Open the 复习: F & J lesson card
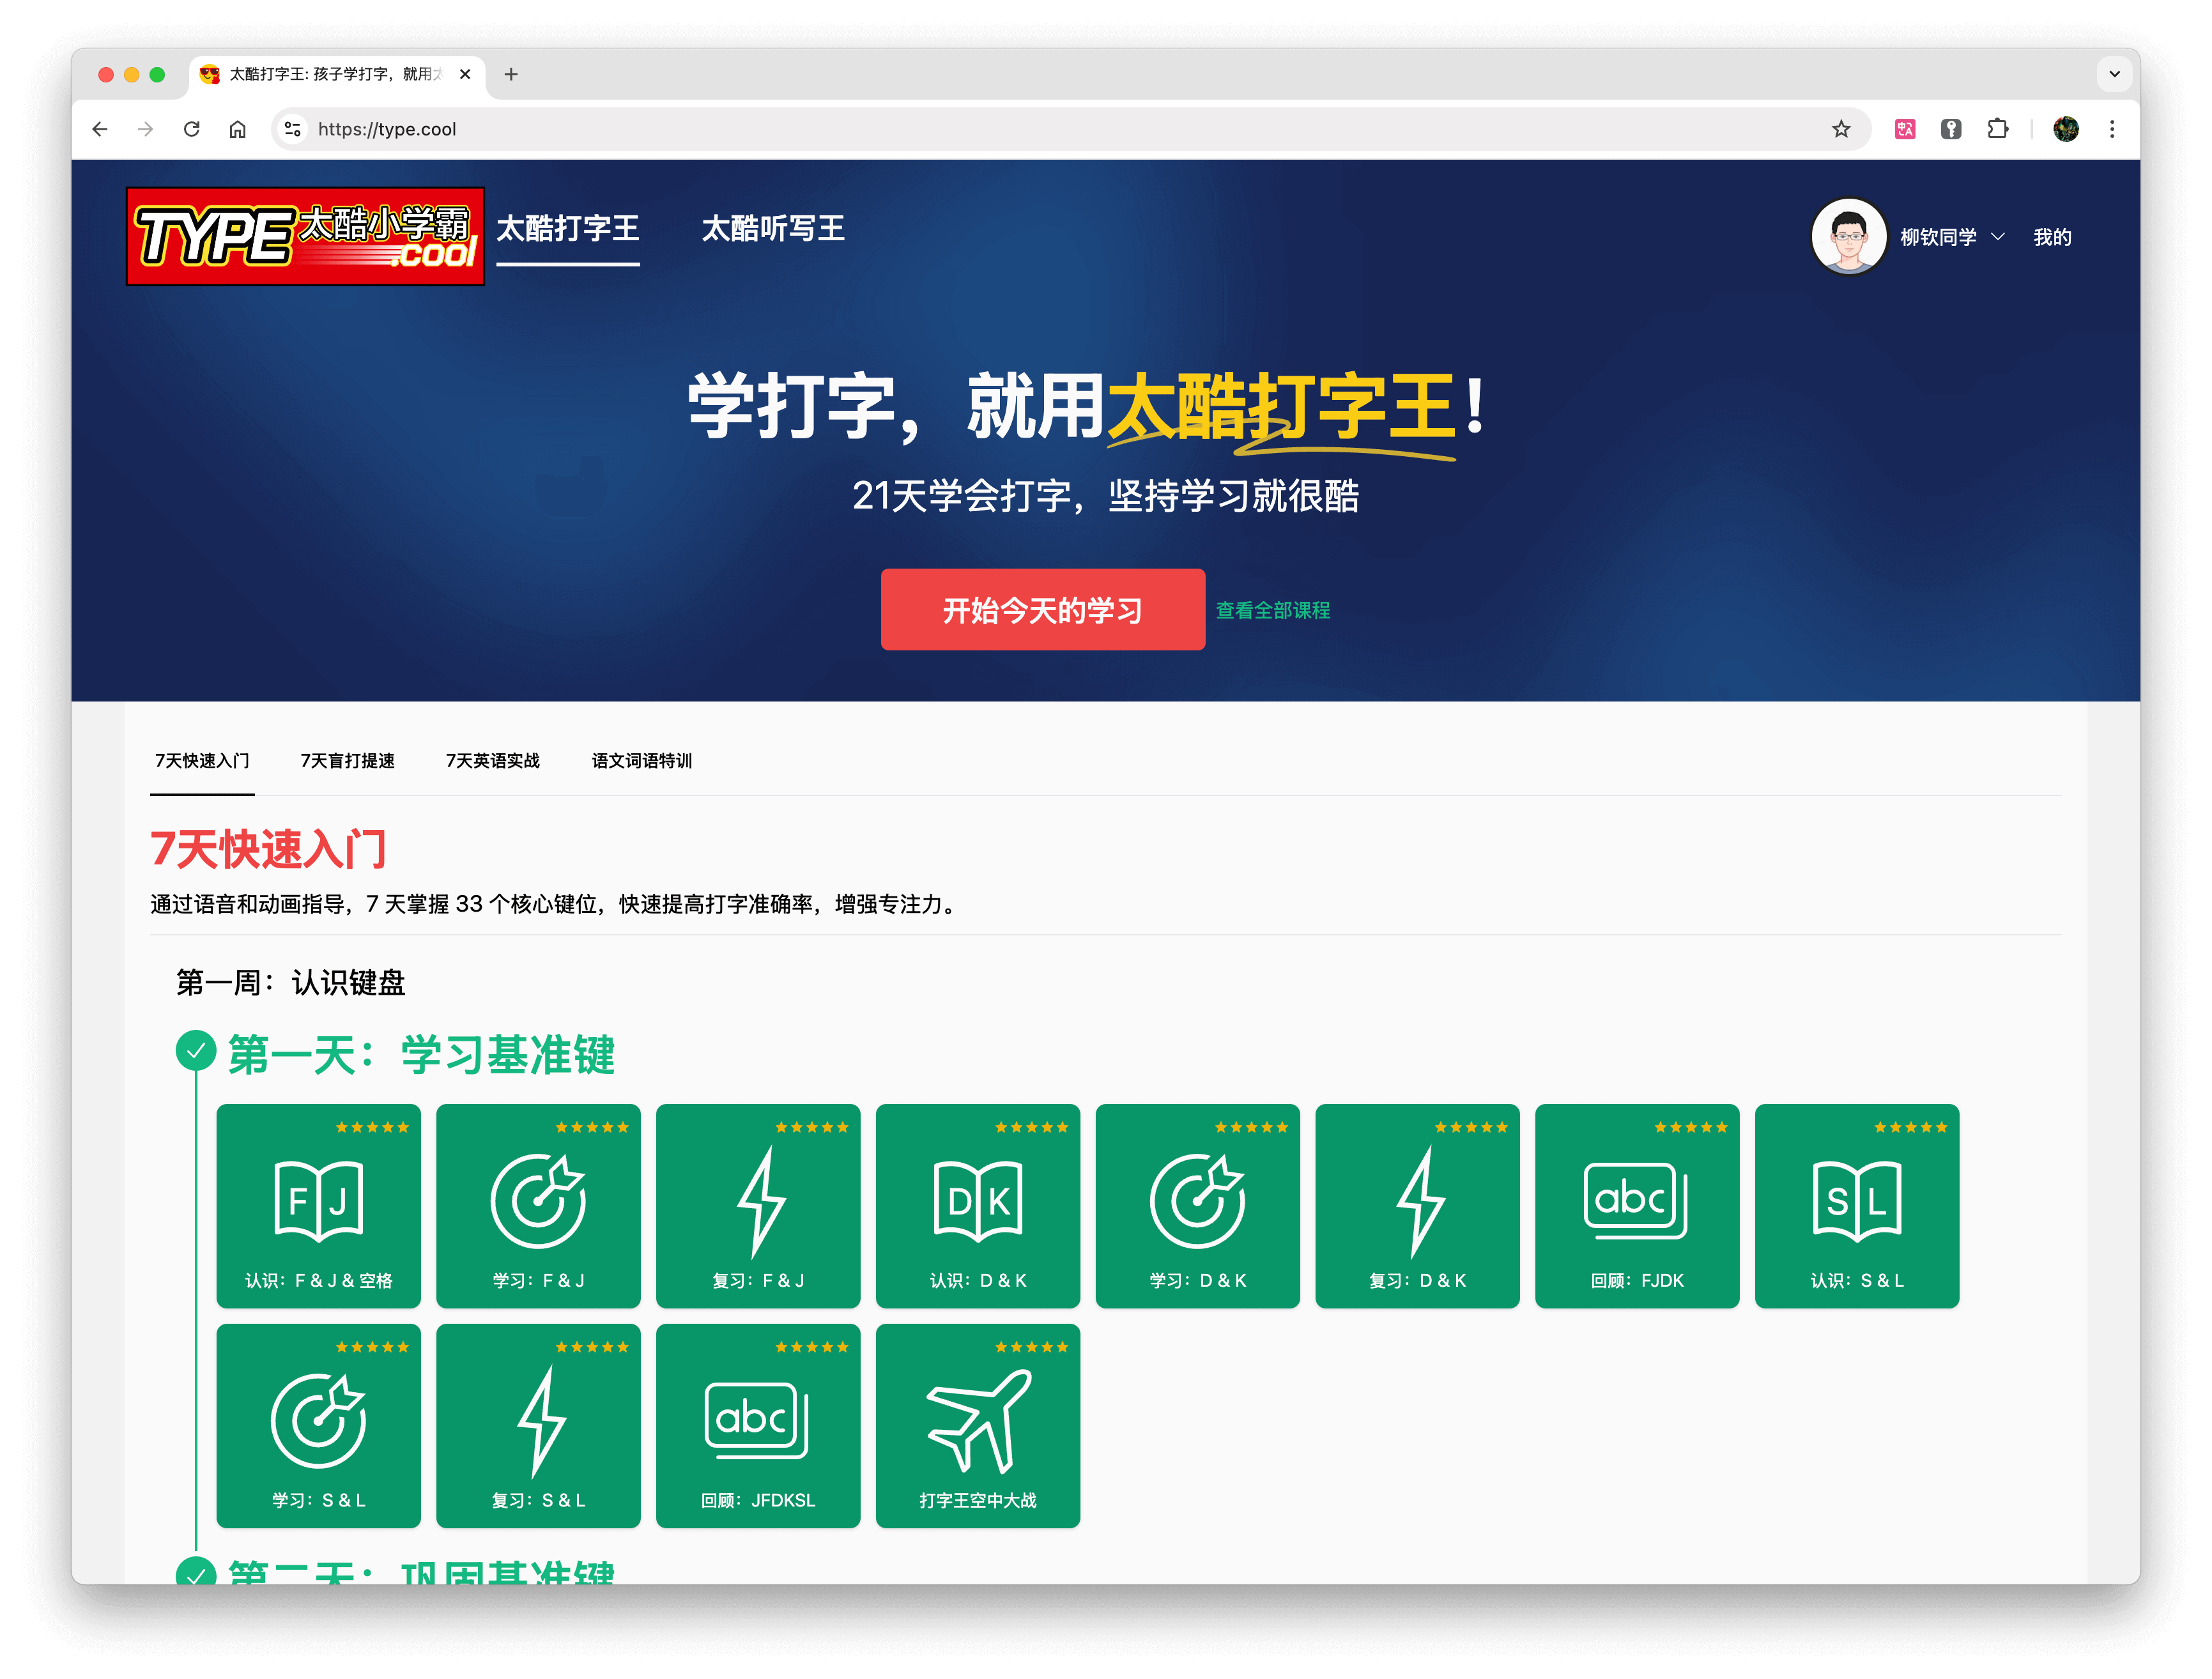The width and height of the screenshot is (2212, 1679). tap(758, 1205)
